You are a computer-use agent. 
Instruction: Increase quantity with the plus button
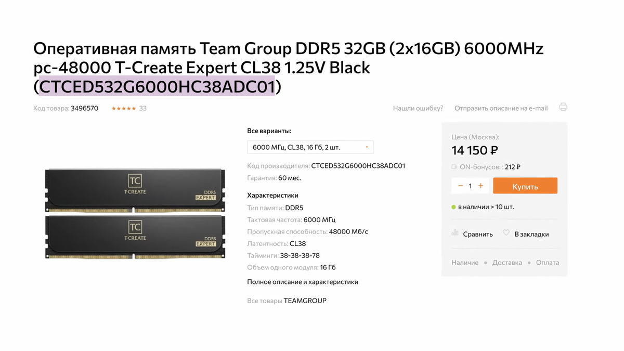pyautogui.click(x=481, y=186)
